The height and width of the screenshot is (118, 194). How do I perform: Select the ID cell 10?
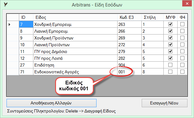pyautogui.click(x=26, y=45)
